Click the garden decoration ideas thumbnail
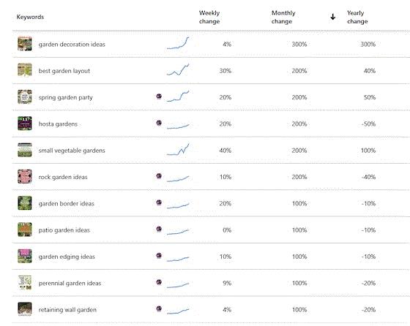This screenshot has height=326, width=410. [25, 44]
